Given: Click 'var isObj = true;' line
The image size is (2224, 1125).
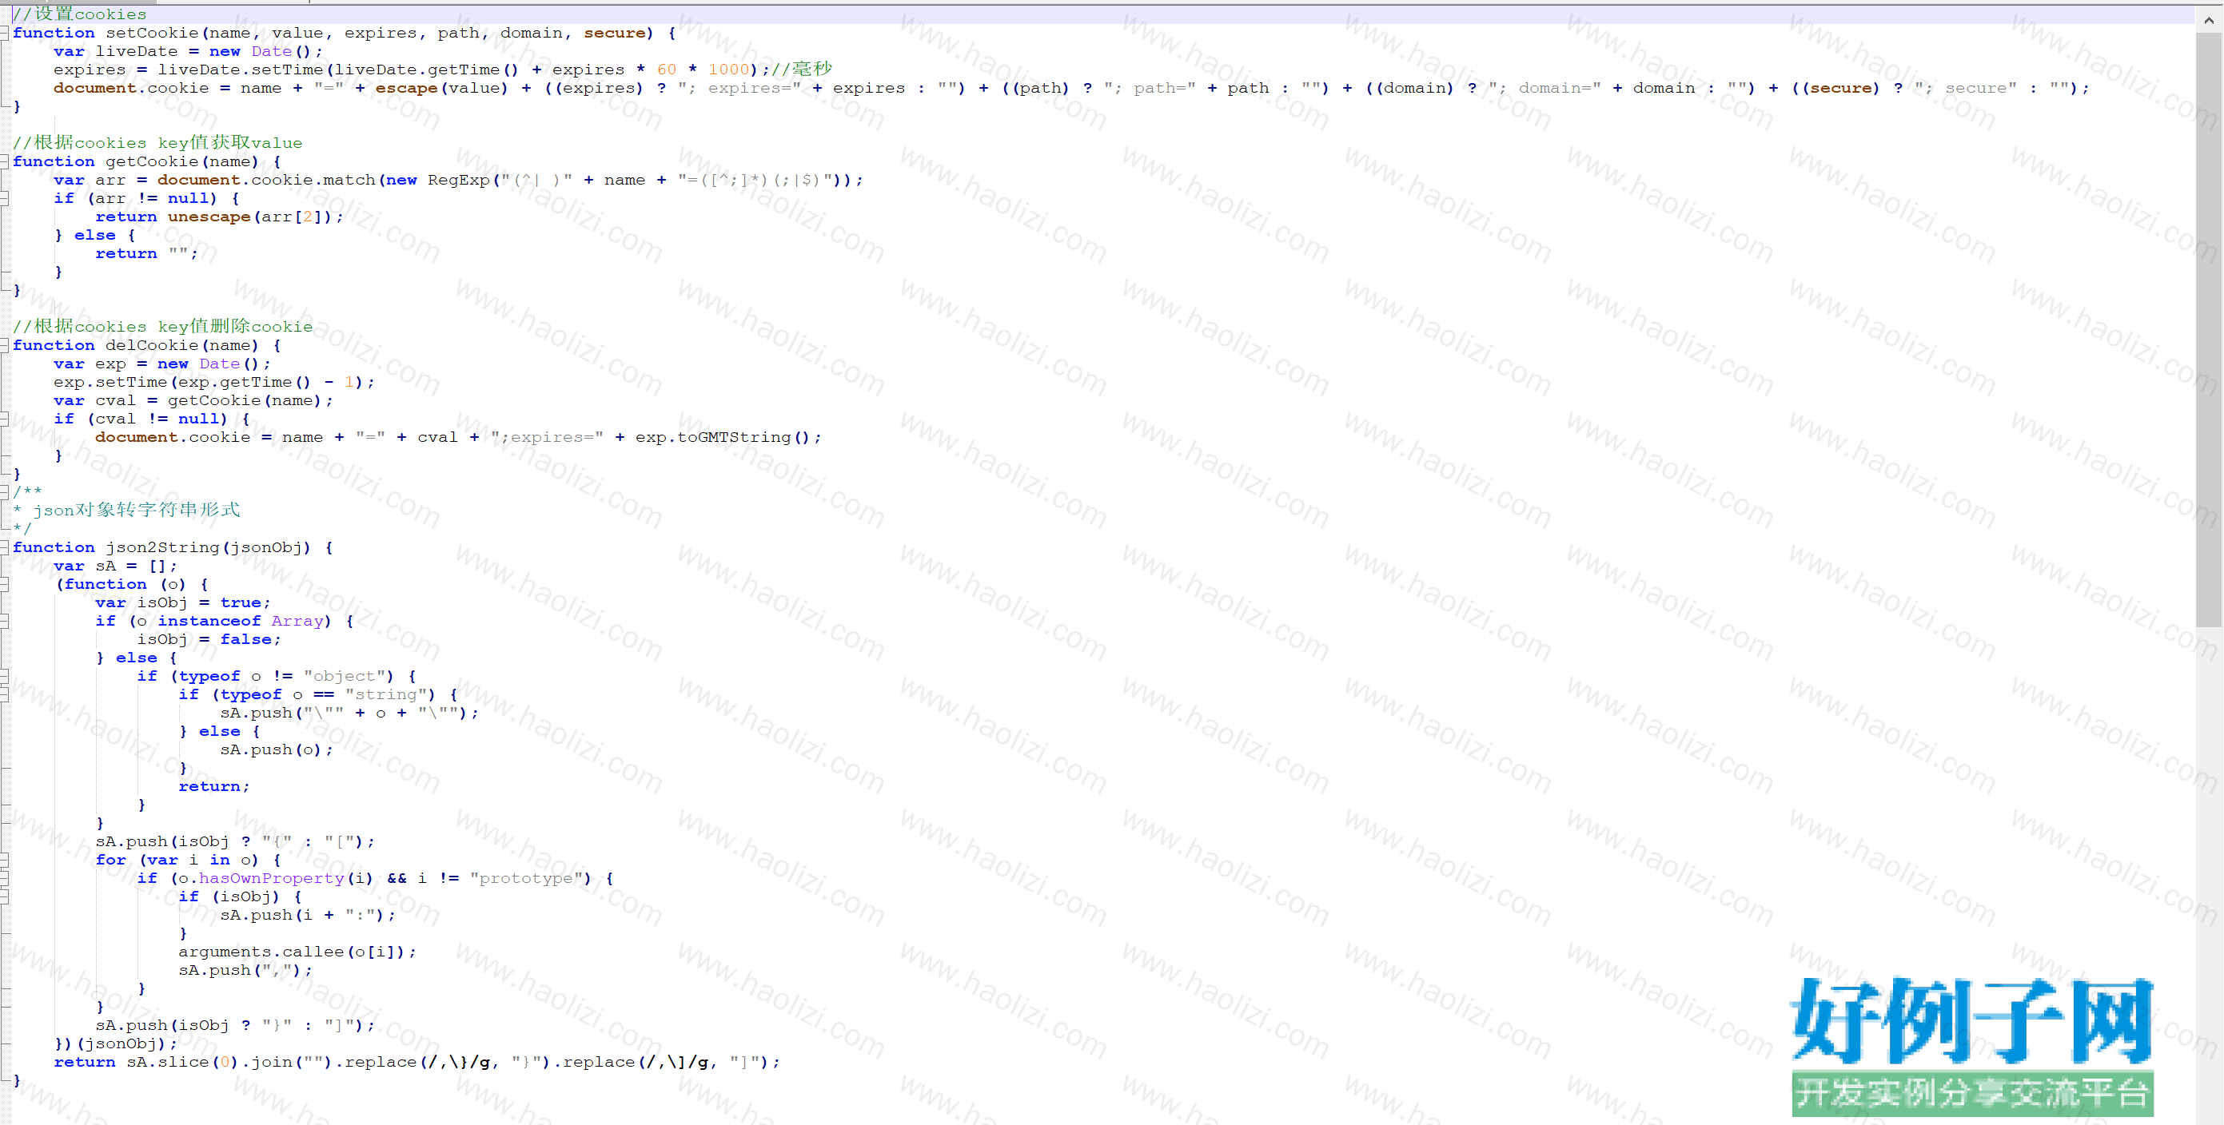Looking at the screenshot, I should (183, 602).
